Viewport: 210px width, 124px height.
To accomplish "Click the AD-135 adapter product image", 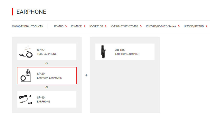I will point(103,52).
